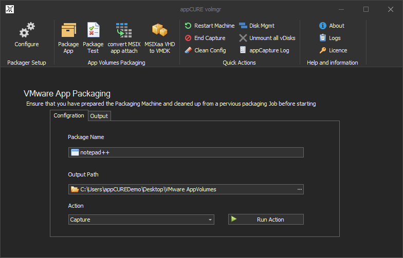Browse output path with ellipsis button
This screenshot has height=258, width=403.
click(x=300, y=189)
